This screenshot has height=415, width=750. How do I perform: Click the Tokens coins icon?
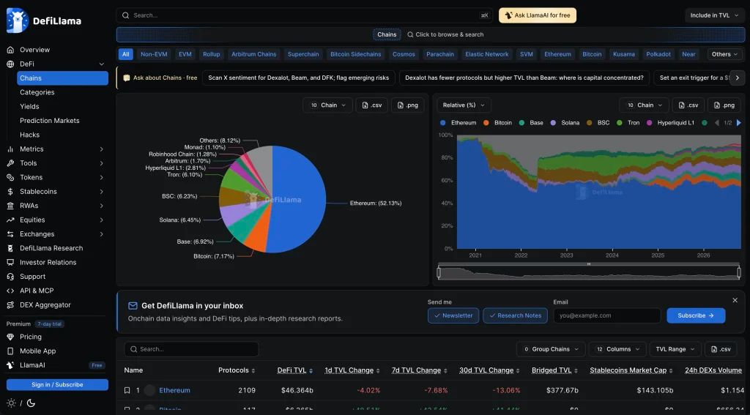[x=10, y=177]
